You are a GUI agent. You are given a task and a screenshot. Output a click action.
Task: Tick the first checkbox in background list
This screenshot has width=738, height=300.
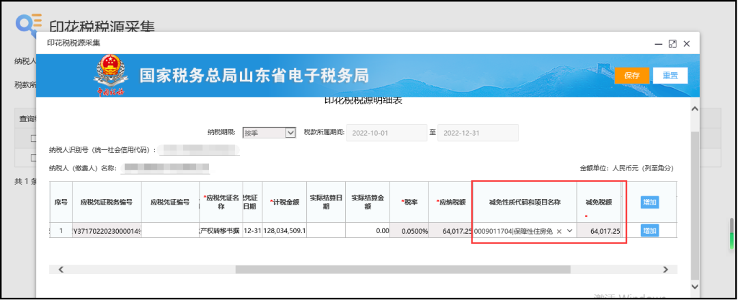point(34,138)
